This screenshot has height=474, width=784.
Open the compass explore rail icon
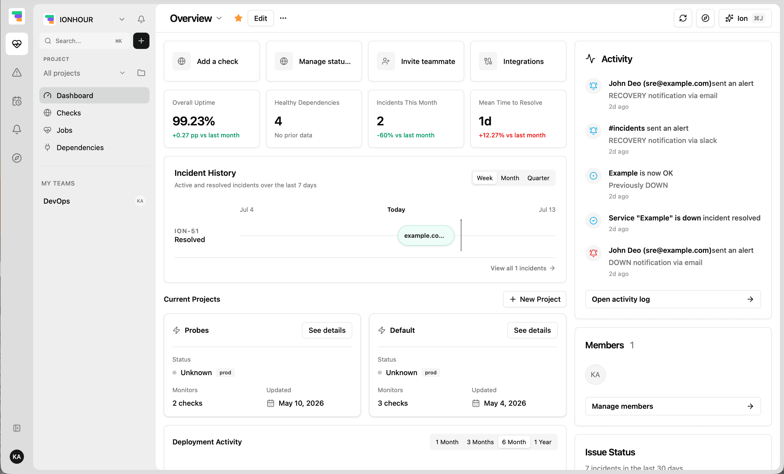[x=17, y=158]
